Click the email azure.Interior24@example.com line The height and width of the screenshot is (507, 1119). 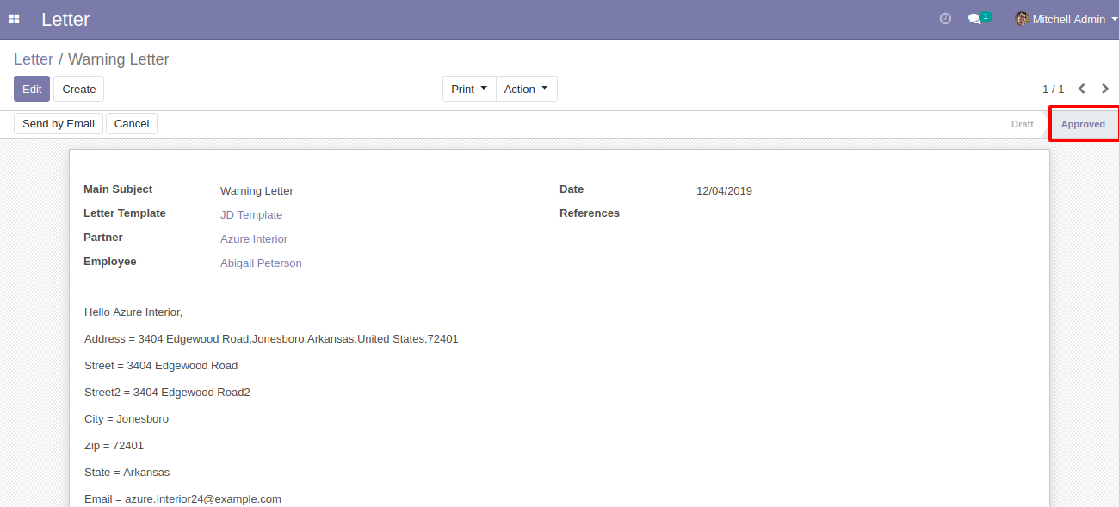[182, 499]
